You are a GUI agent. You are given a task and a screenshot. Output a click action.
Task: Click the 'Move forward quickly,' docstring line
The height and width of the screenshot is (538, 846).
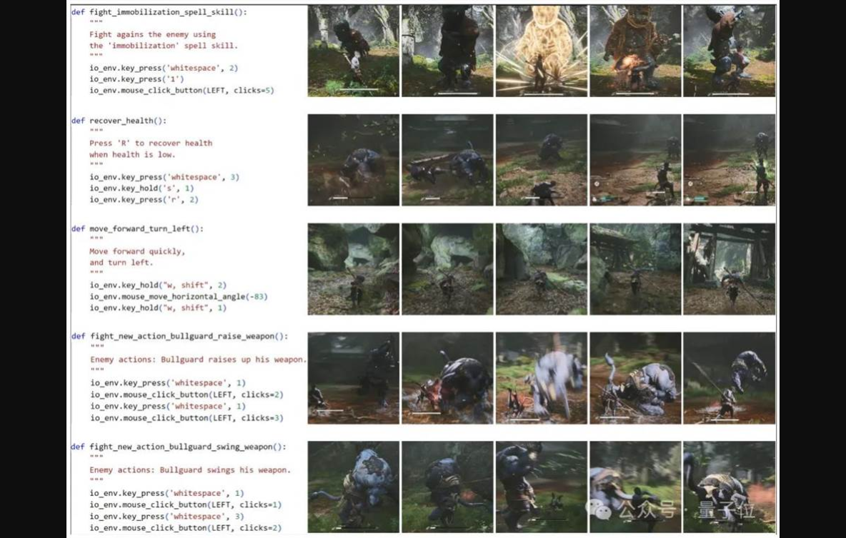(x=137, y=251)
